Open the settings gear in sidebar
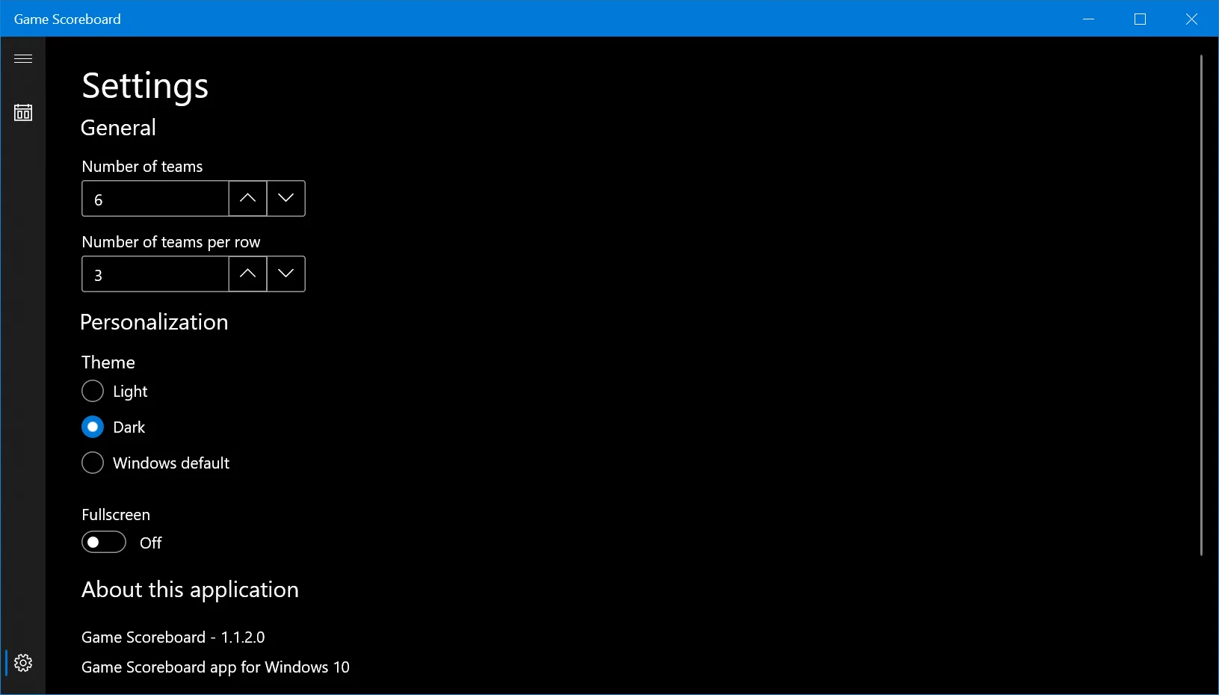The width and height of the screenshot is (1219, 695). tap(23, 663)
